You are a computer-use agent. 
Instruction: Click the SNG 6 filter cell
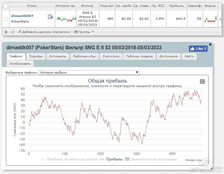88,19
